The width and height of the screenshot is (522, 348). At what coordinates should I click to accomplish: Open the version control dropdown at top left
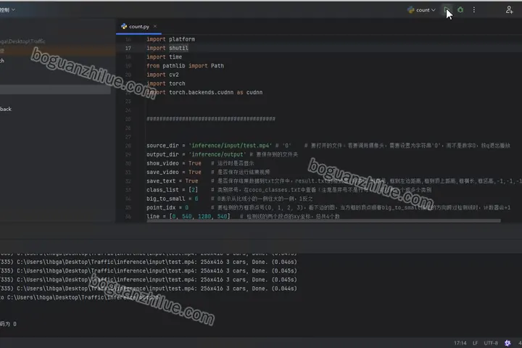tap(8, 10)
